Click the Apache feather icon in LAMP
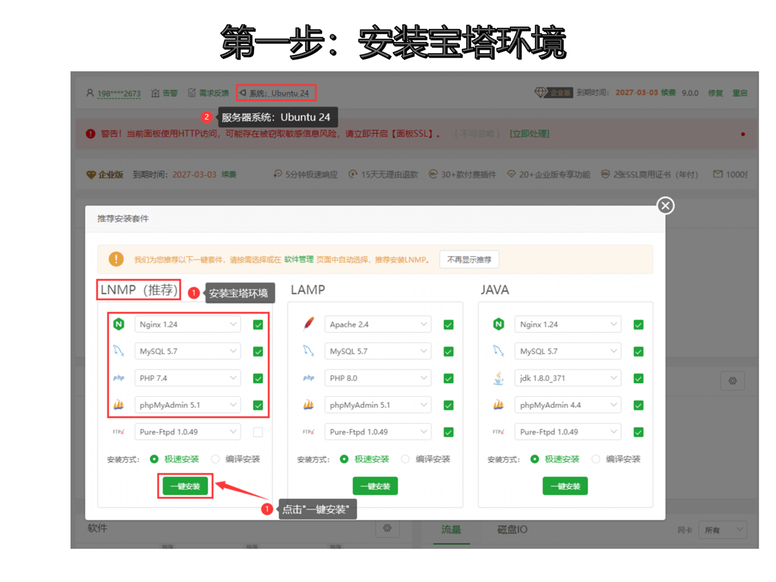776x582 pixels. (x=309, y=324)
